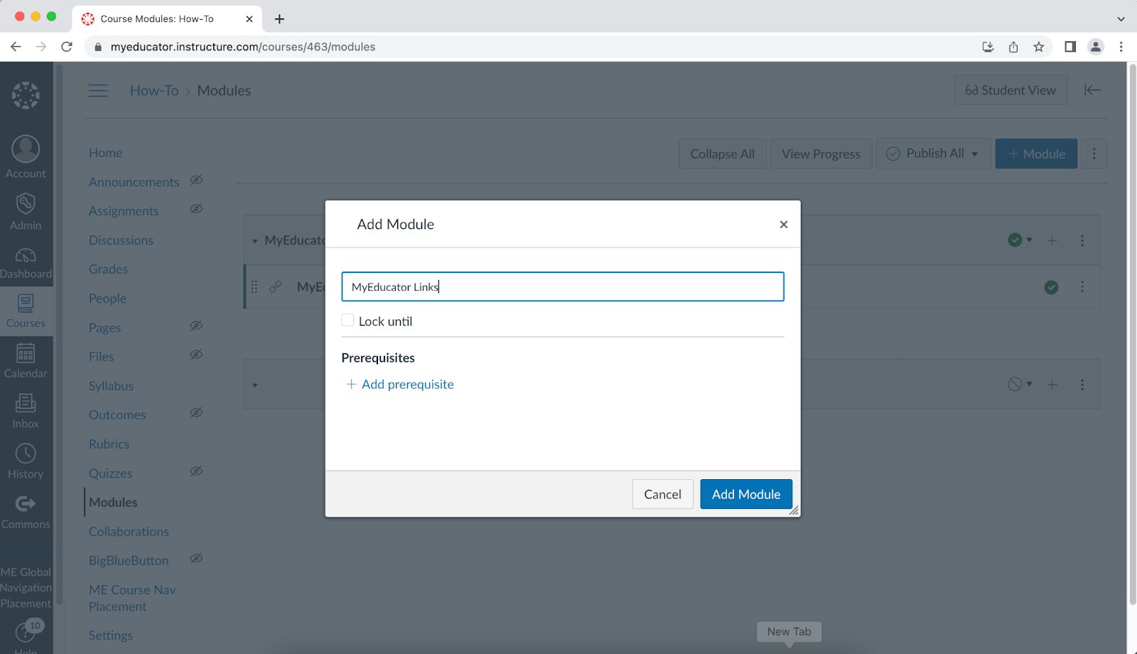Image resolution: width=1137 pixels, height=654 pixels.
Task: Click the browser address bar URL
Action: coord(243,47)
